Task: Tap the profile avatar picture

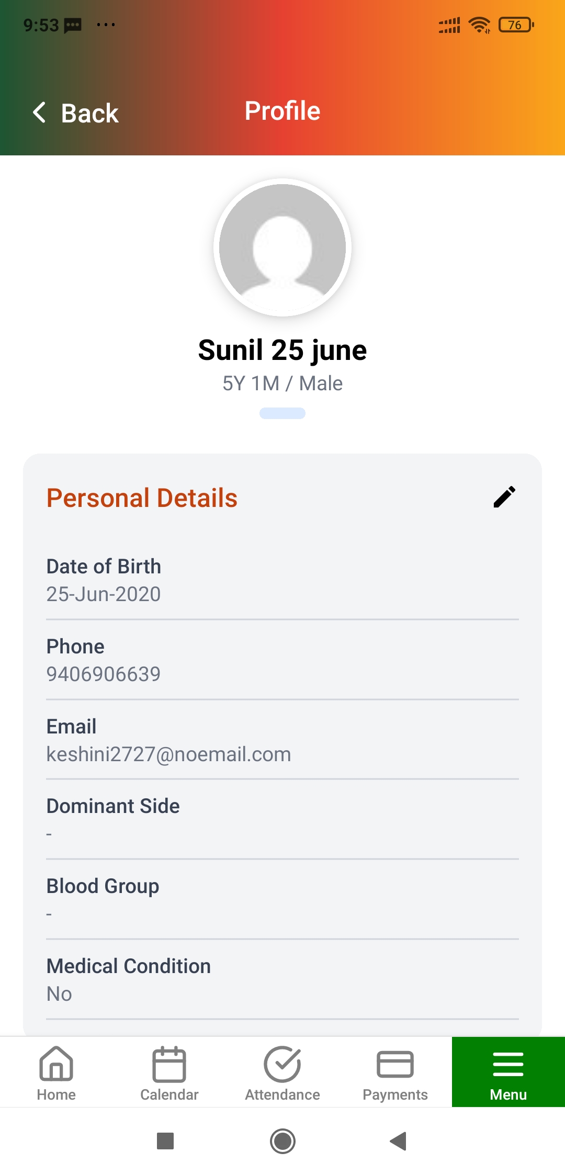Action: point(282,247)
